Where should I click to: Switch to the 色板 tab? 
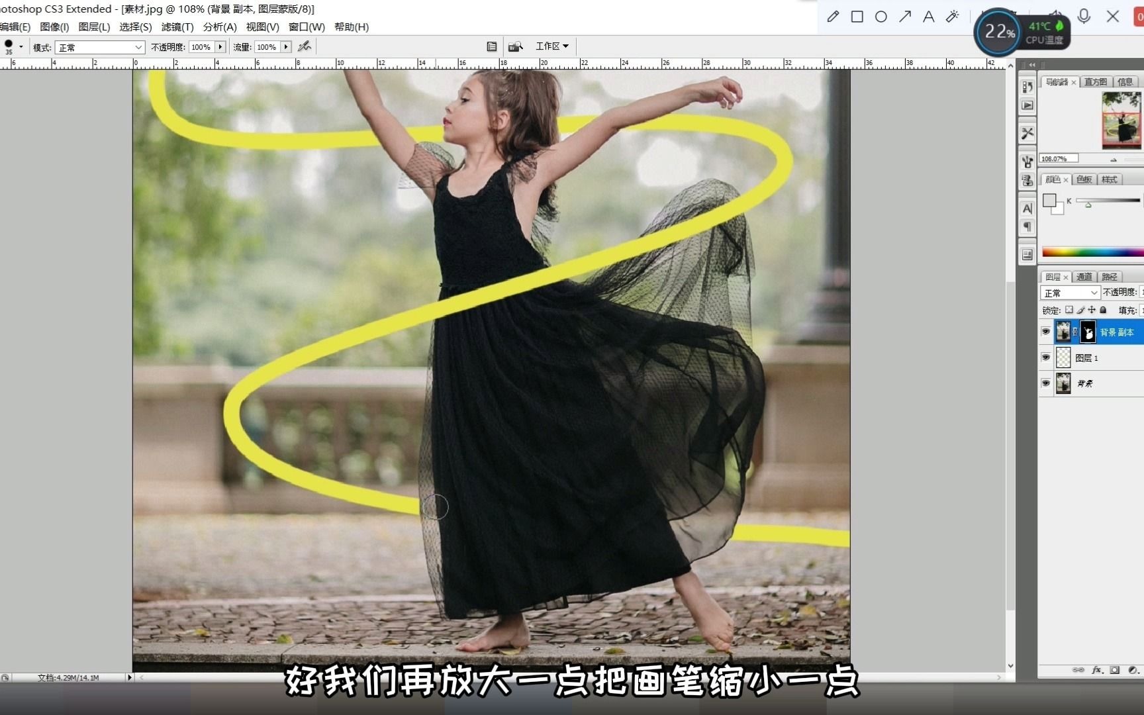(1084, 179)
